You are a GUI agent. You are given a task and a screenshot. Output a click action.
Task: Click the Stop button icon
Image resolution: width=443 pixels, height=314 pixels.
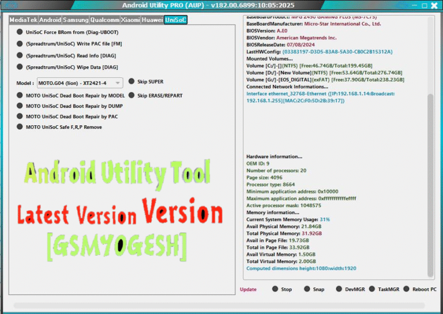(275, 289)
